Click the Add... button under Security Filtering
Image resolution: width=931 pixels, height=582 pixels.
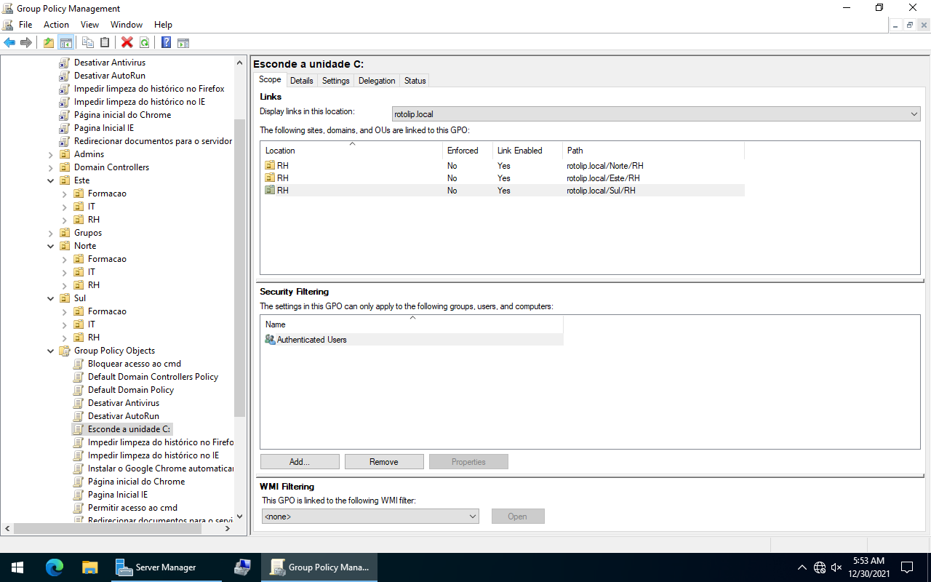(x=300, y=462)
